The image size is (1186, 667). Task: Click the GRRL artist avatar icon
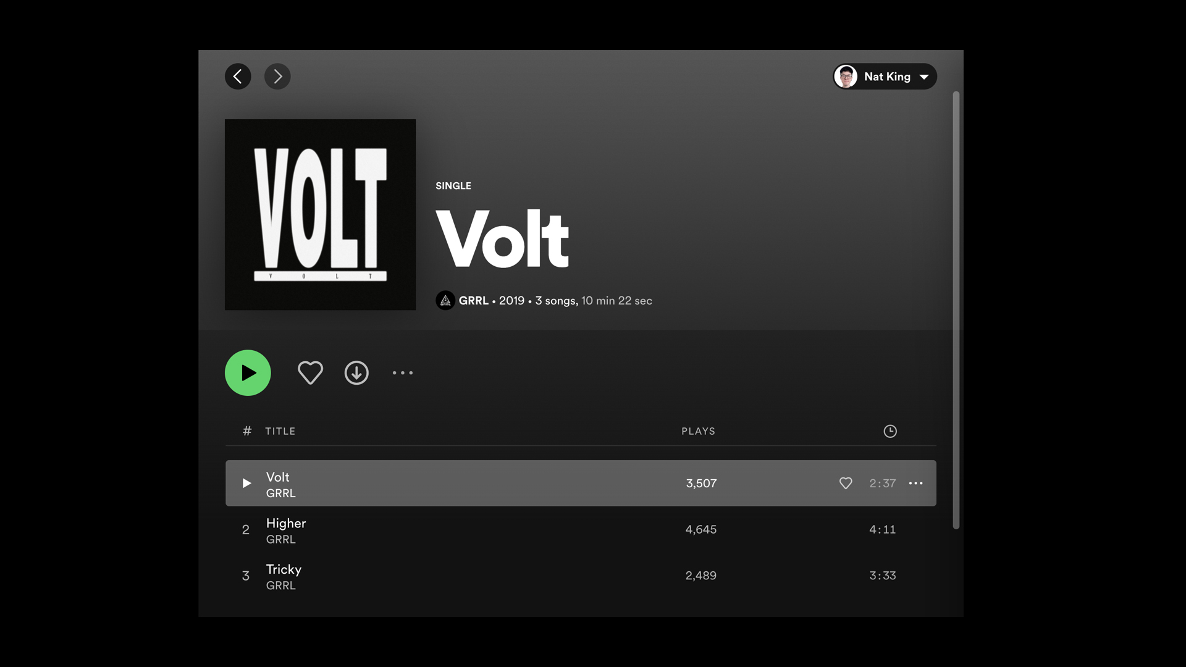pyautogui.click(x=445, y=301)
